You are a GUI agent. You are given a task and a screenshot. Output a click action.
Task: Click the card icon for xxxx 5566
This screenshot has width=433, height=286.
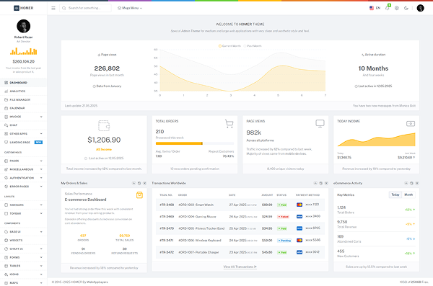(x=299, y=240)
